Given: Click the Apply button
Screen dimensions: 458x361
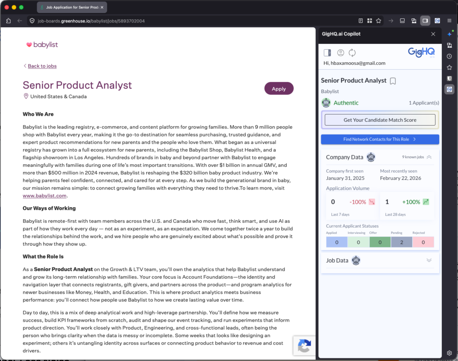Looking at the screenshot, I should 279,89.
